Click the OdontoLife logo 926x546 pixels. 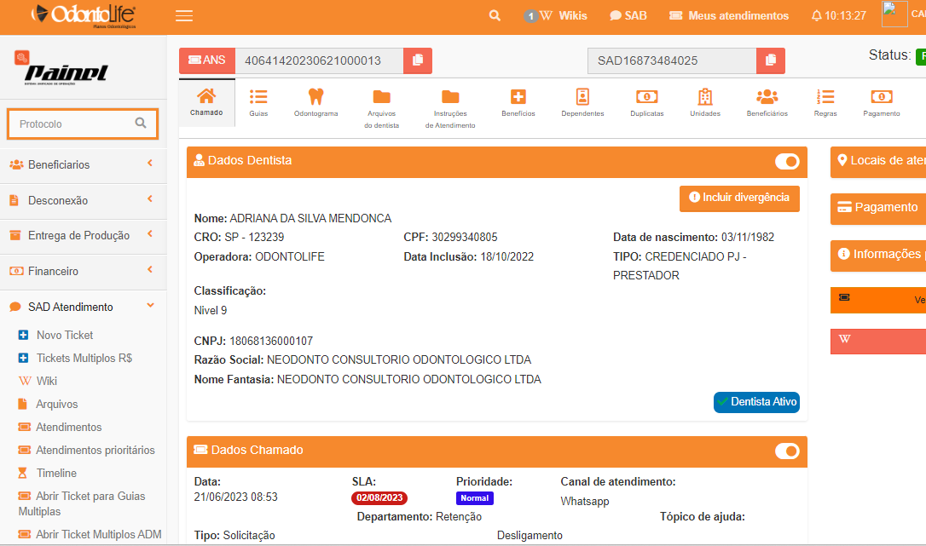pos(84,15)
